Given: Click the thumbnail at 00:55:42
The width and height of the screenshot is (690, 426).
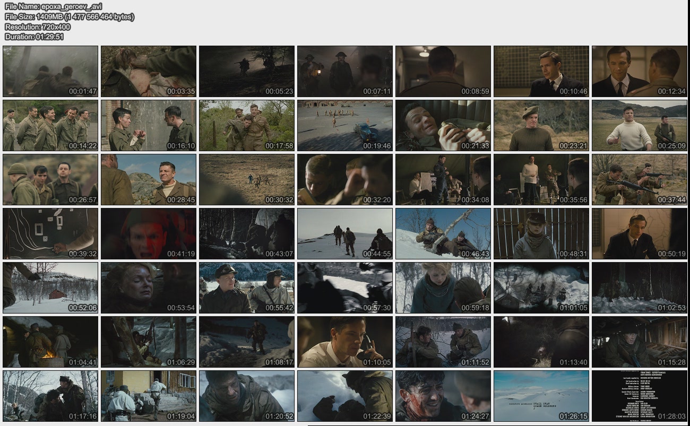Looking at the screenshot, I should (246, 288).
